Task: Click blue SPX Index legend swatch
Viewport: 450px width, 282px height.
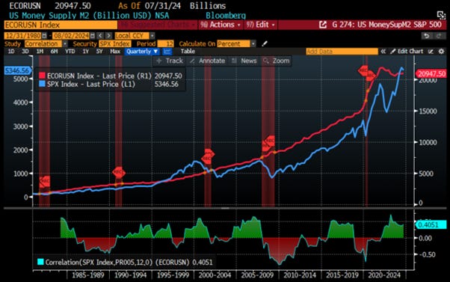Action: pyautogui.click(x=42, y=84)
